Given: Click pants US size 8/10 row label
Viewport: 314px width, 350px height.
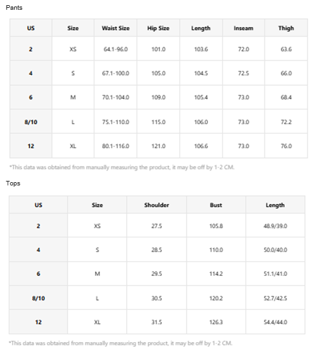Looking at the screenshot, I should [x=31, y=122].
